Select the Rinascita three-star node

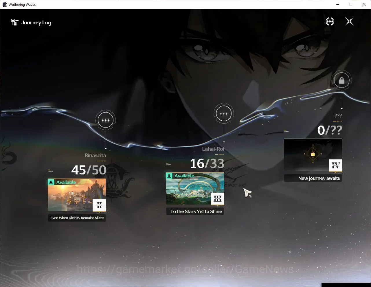[106, 120]
